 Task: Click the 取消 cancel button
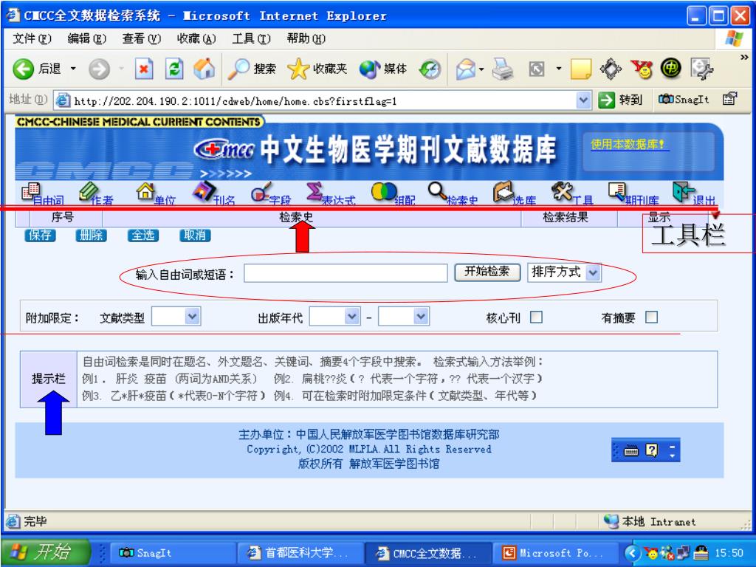click(195, 236)
